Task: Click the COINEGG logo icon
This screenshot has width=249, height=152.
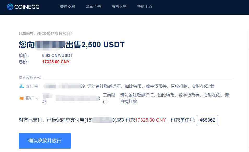Action: click(10, 7)
